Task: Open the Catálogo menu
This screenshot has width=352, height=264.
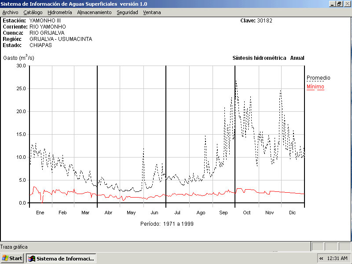Action: tap(33, 12)
